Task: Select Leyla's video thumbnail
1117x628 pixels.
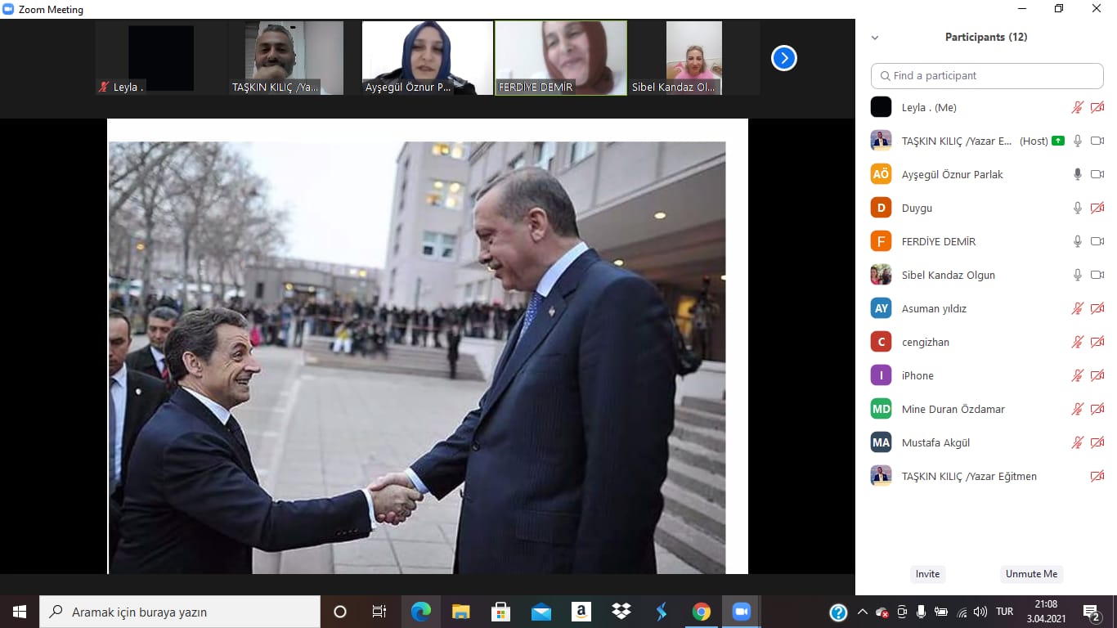Action: coord(161,58)
